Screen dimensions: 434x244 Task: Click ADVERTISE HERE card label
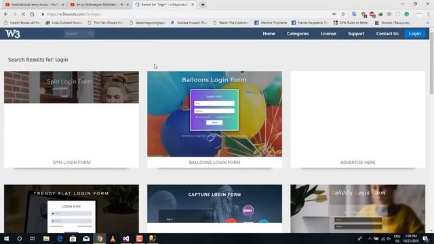[x=358, y=163]
